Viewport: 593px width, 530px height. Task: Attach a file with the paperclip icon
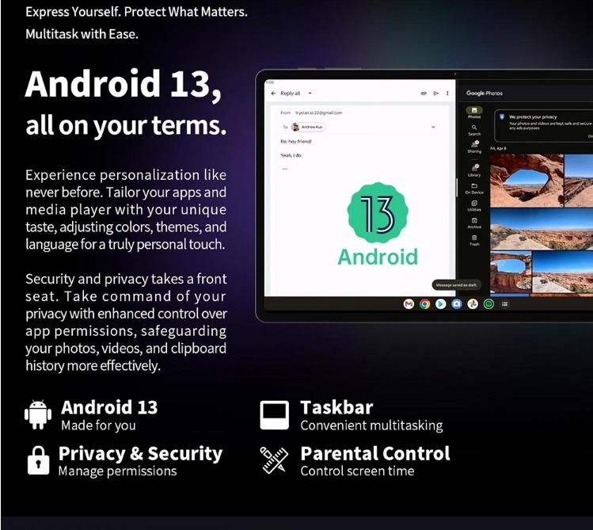[x=424, y=93]
